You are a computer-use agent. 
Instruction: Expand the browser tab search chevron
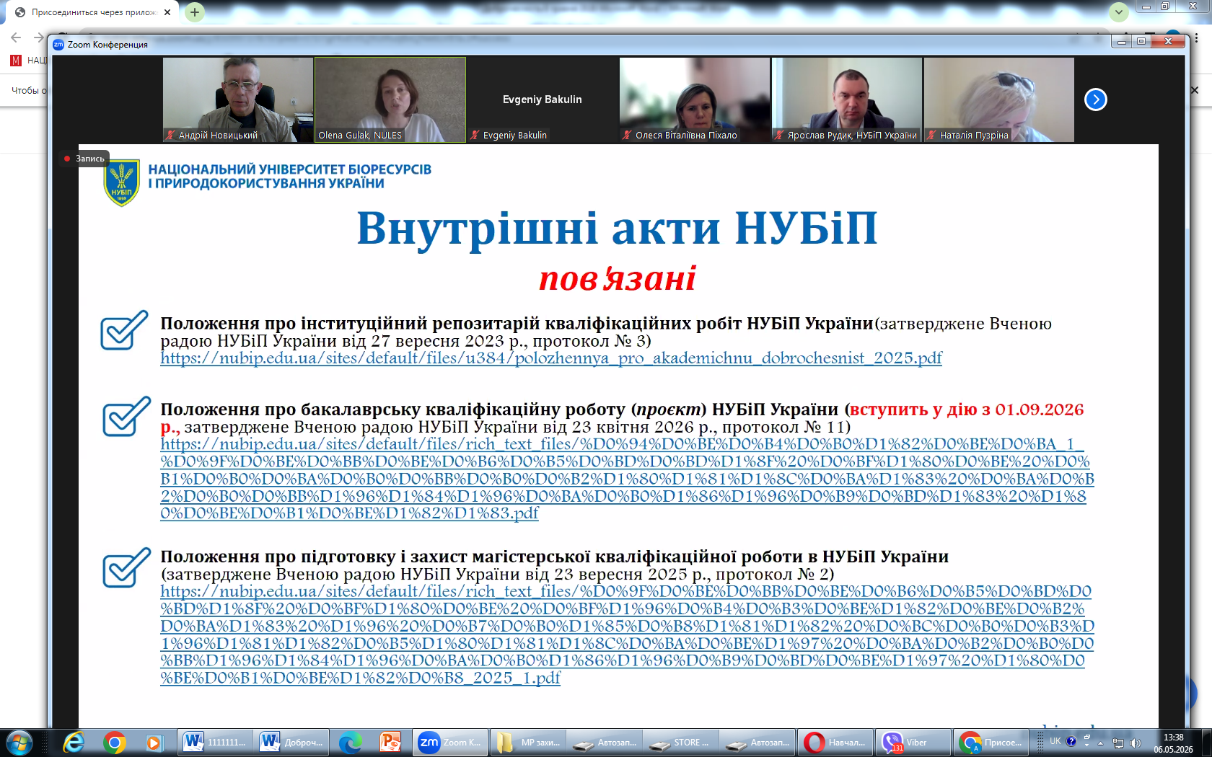1119,12
